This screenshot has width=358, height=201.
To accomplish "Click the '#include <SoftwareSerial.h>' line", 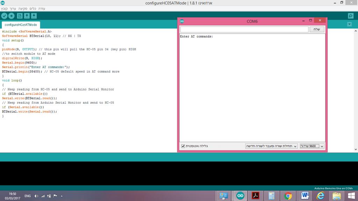I will pyautogui.click(x=27, y=31).
